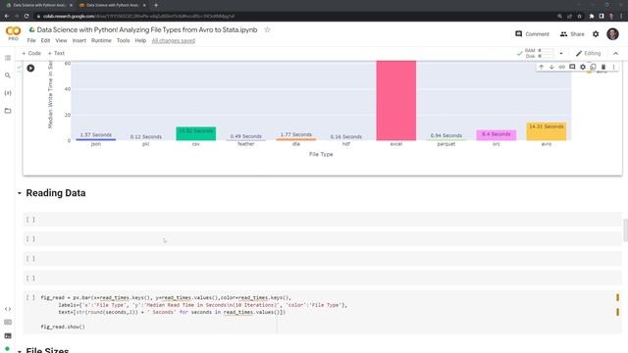Click the green csv bar
The height and width of the screenshot is (353, 628).
(x=196, y=133)
